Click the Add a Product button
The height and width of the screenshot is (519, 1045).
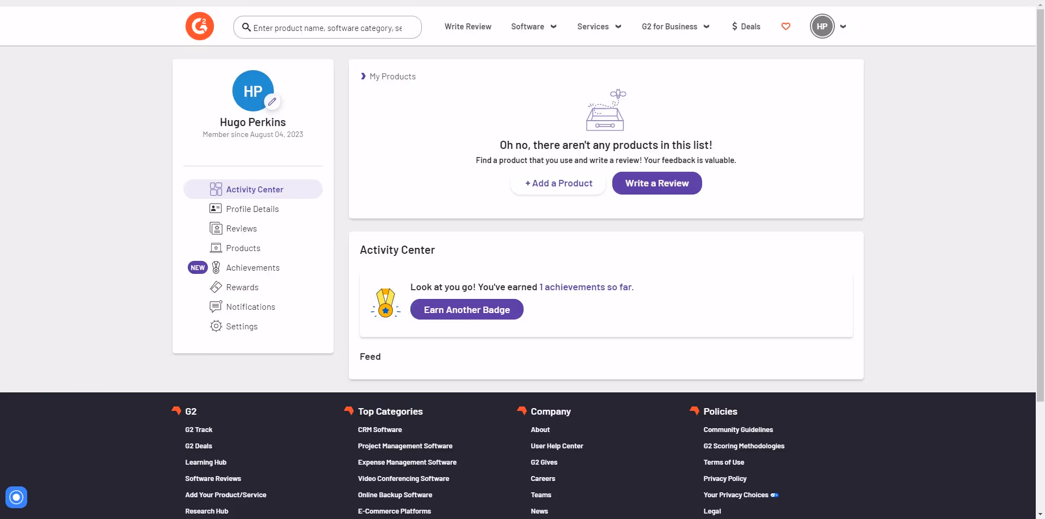558,183
